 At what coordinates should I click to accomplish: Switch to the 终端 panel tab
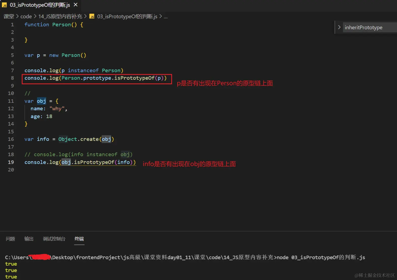(79, 239)
